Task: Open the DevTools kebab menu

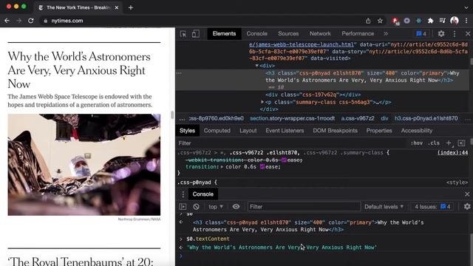Action: point(455,34)
